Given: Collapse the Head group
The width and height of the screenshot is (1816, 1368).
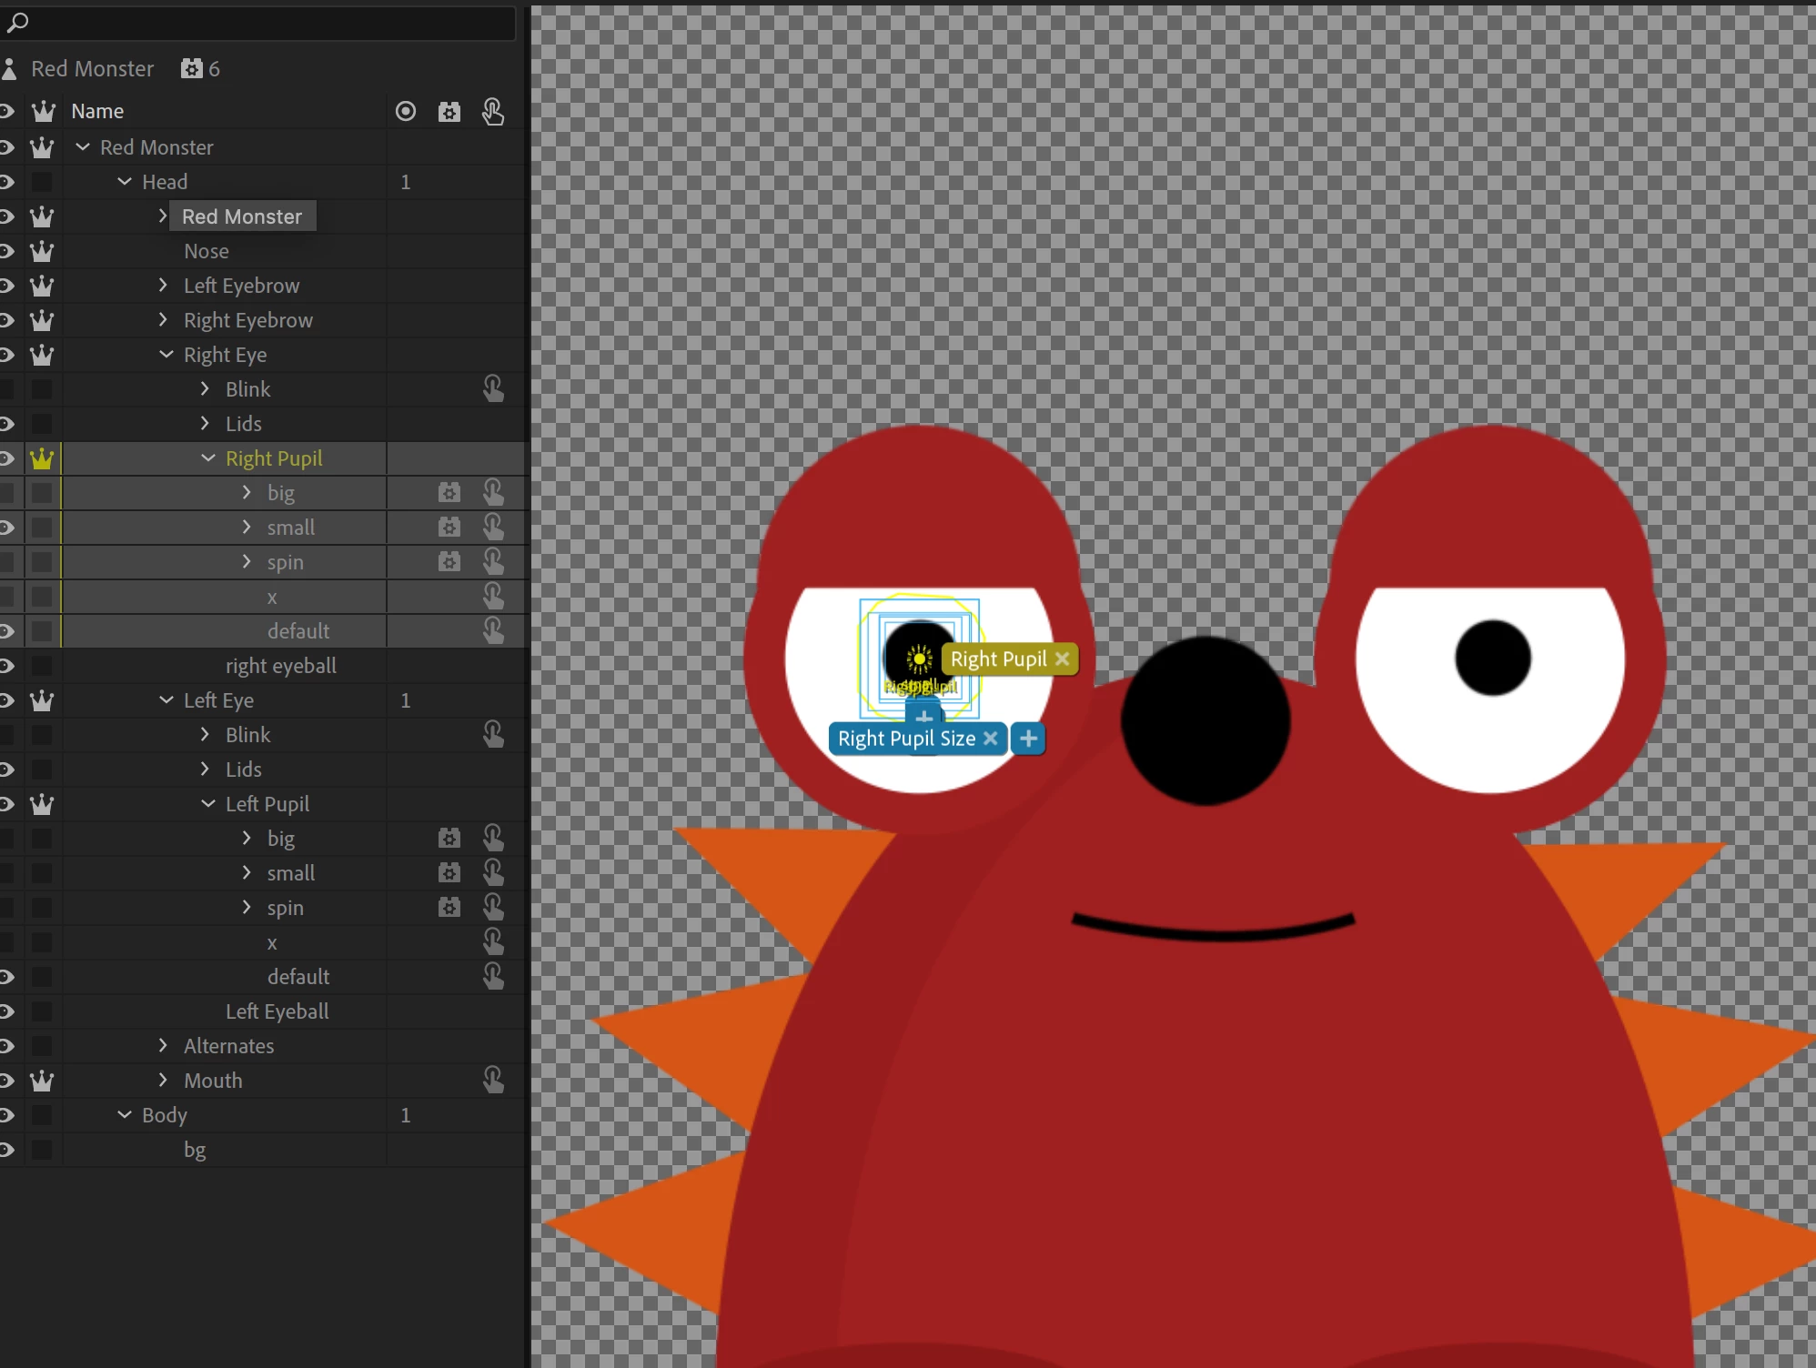Looking at the screenshot, I should click(125, 182).
